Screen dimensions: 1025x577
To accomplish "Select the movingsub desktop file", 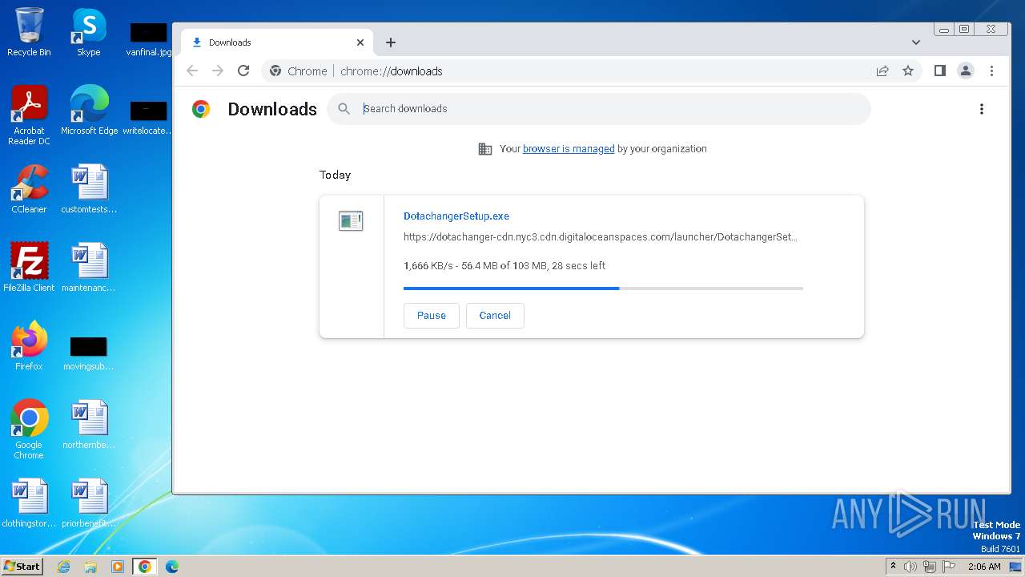I will [x=89, y=353].
